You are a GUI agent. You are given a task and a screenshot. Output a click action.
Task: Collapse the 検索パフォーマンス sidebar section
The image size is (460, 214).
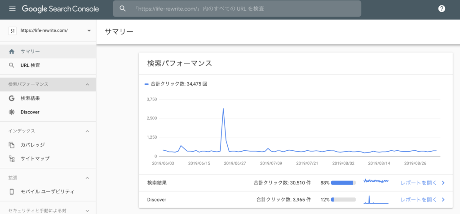pos(87,84)
